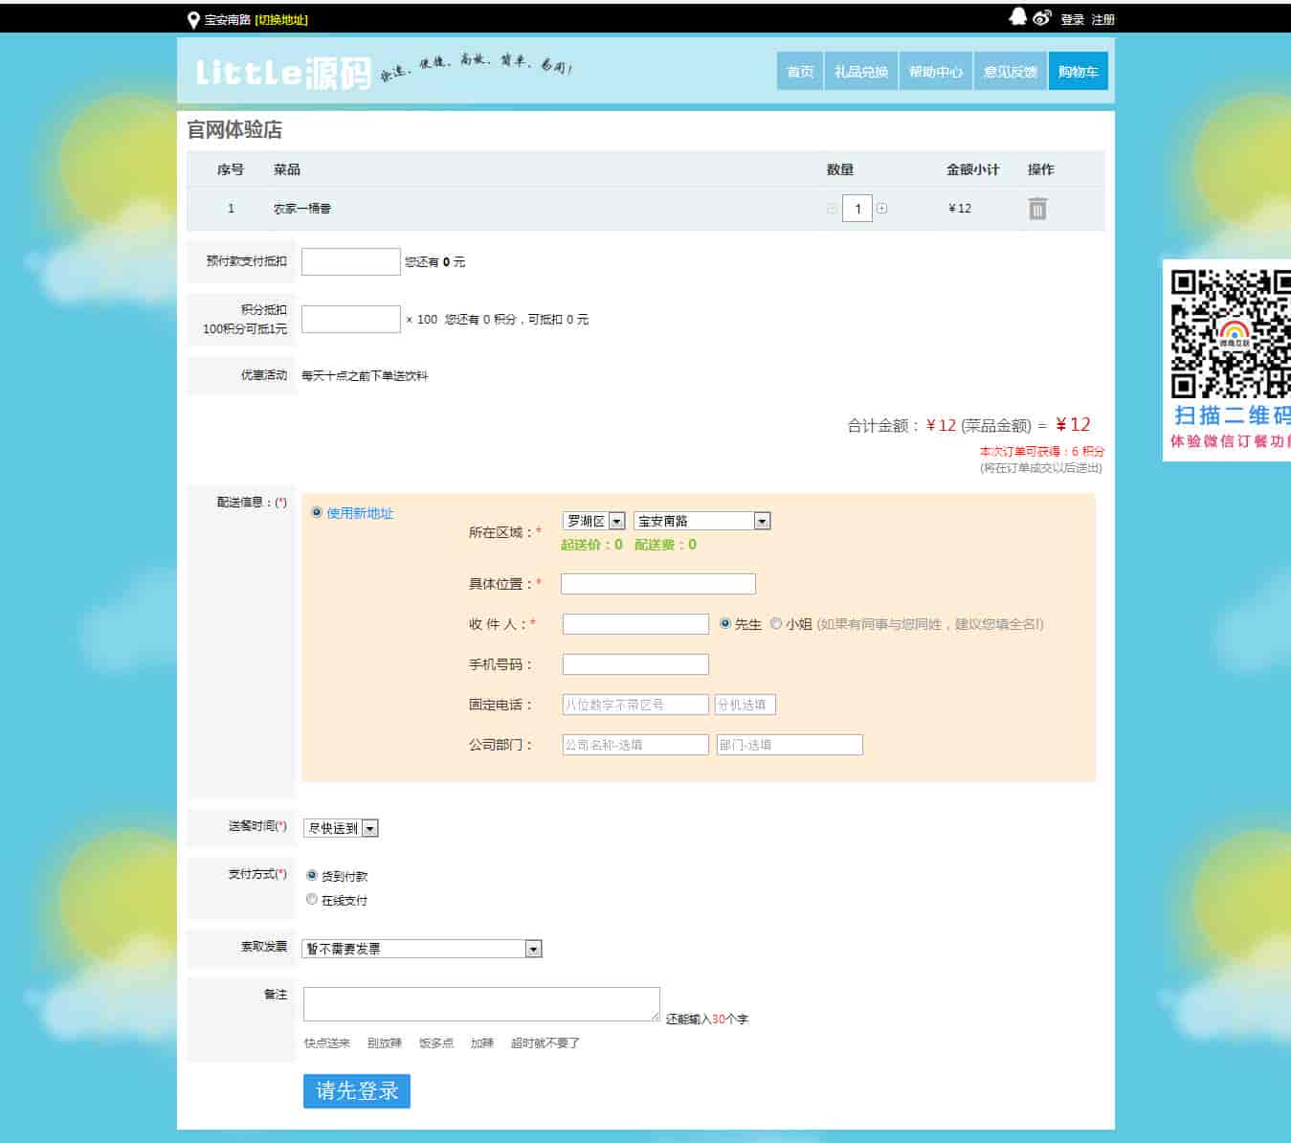1291x1143 pixels.
Task: Select the 小姐 radio button
Action: tap(776, 623)
